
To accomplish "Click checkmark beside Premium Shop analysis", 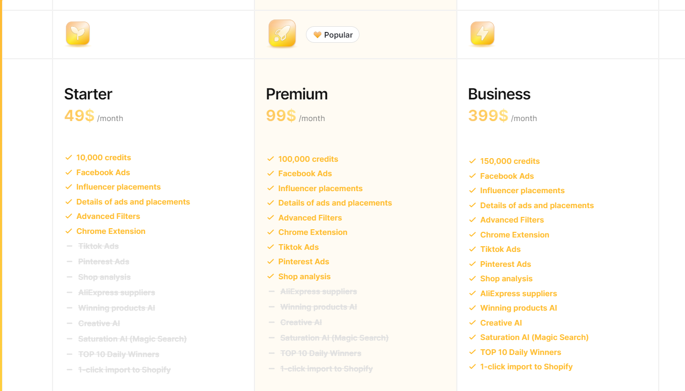I will tap(270, 277).
